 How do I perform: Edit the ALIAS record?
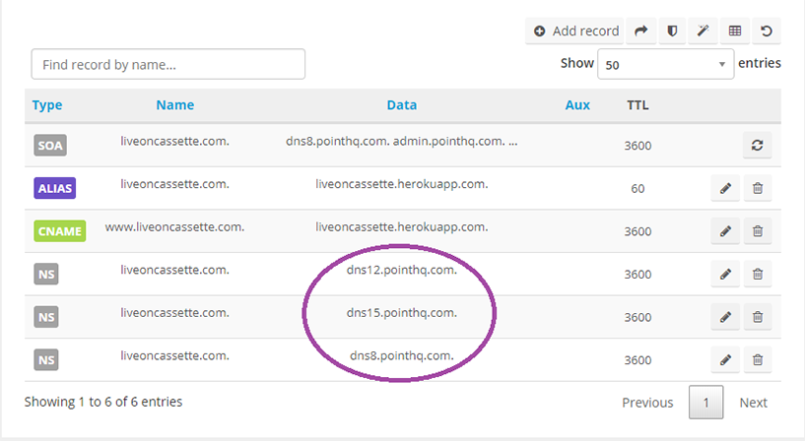(x=725, y=188)
